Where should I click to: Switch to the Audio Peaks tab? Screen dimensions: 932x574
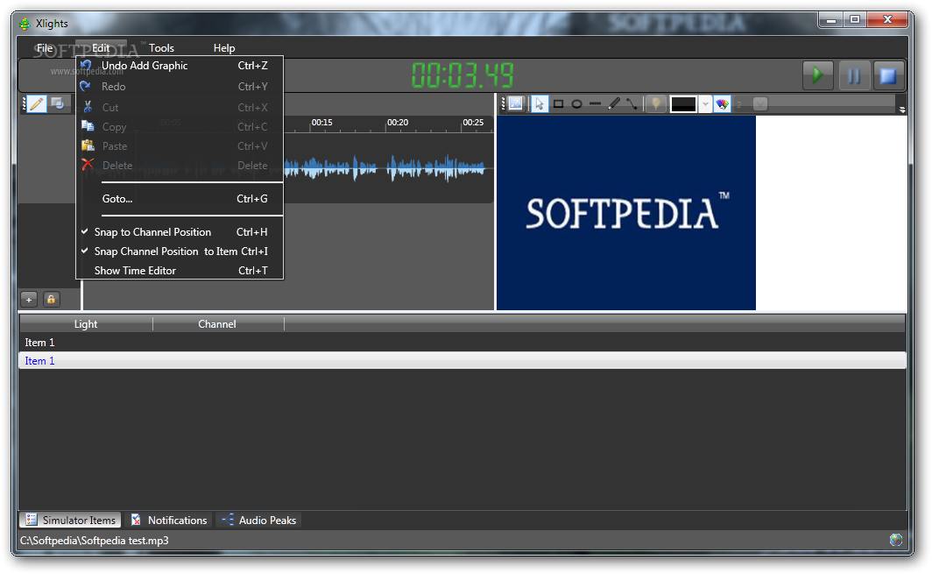[258, 520]
